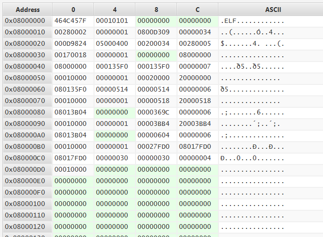This screenshot has height=237, width=323.
Task: Select address cell 0x08000000
Action: pyautogui.click(x=28, y=21)
